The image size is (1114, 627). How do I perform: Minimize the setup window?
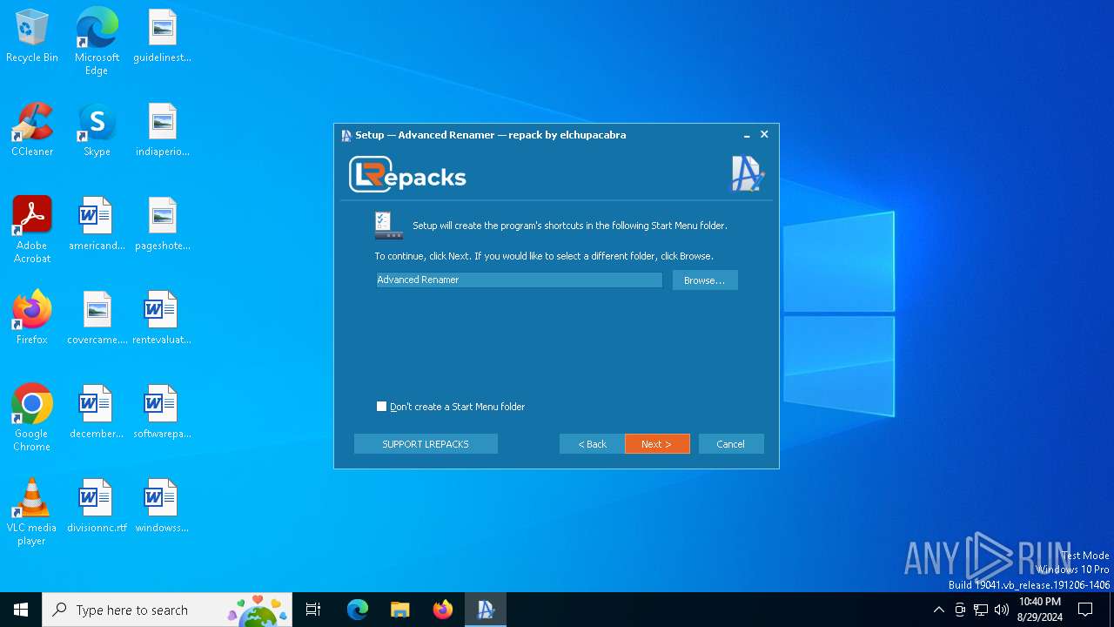click(747, 135)
